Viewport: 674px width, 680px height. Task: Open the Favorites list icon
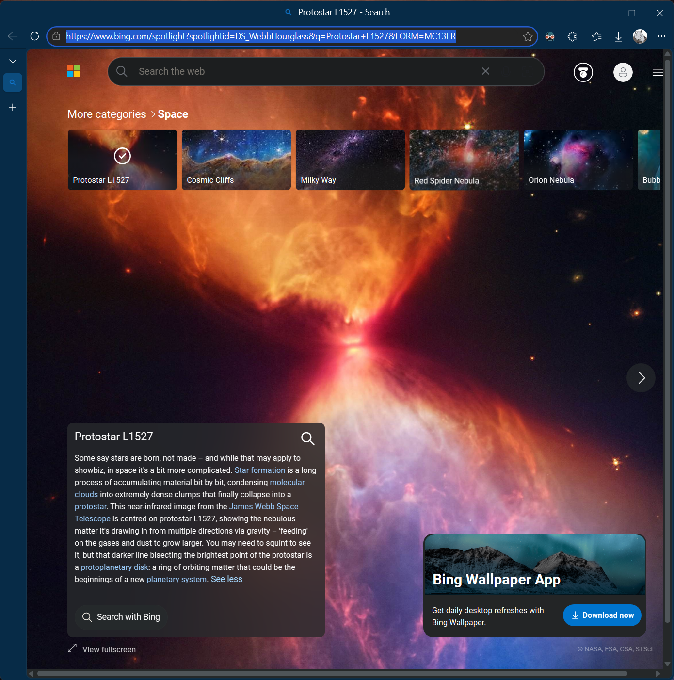[597, 36]
